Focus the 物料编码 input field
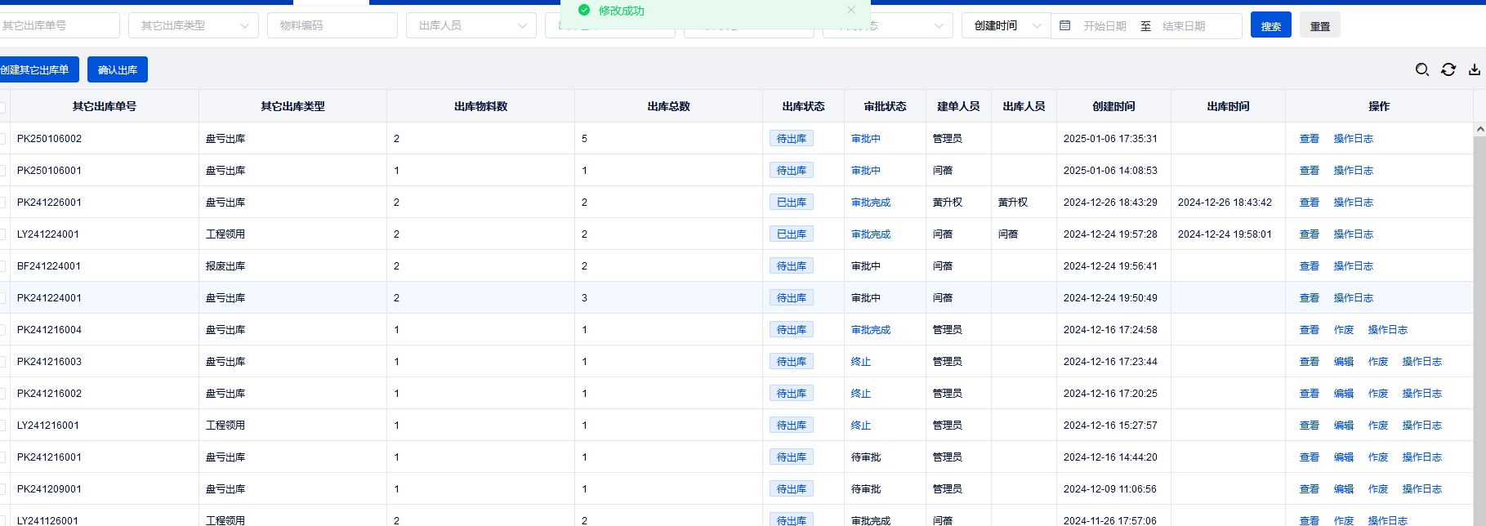Viewport: 1486px width, 526px height. tap(332, 26)
